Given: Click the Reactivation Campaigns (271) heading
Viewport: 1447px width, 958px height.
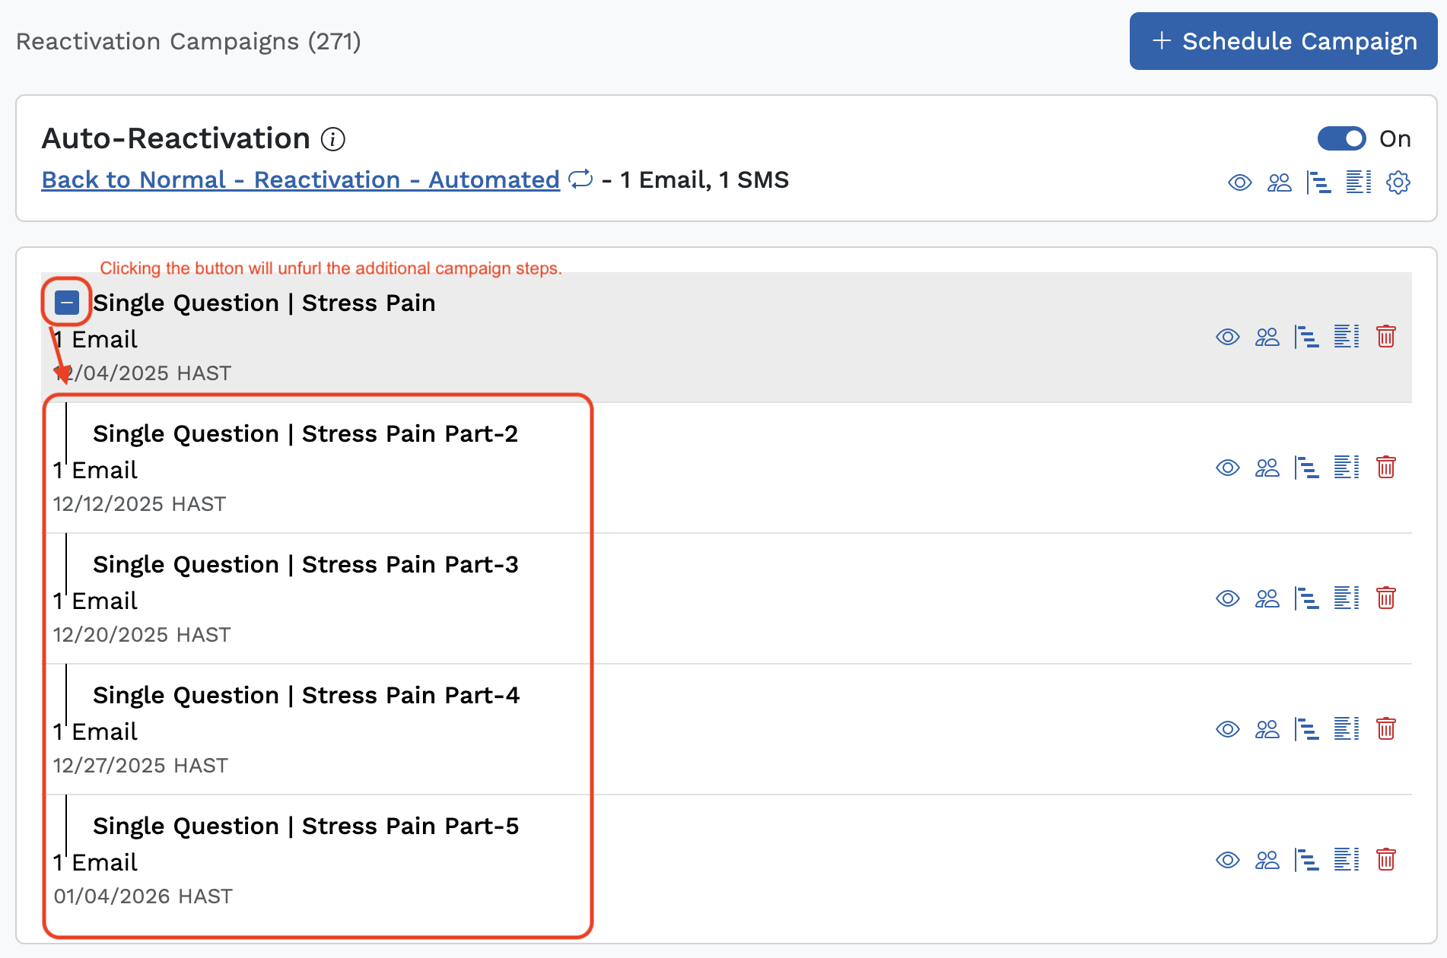Looking at the screenshot, I should pyautogui.click(x=189, y=41).
